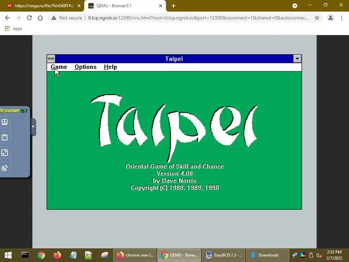This screenshot has width=349, height=262.
Task: Bookmark this page with the star icon
Action: click(x=317, y=18)
